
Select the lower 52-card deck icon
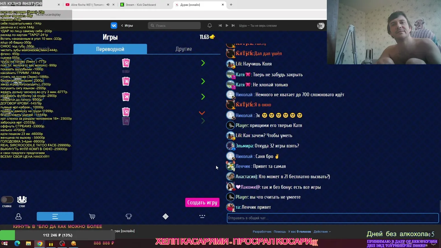126,112
